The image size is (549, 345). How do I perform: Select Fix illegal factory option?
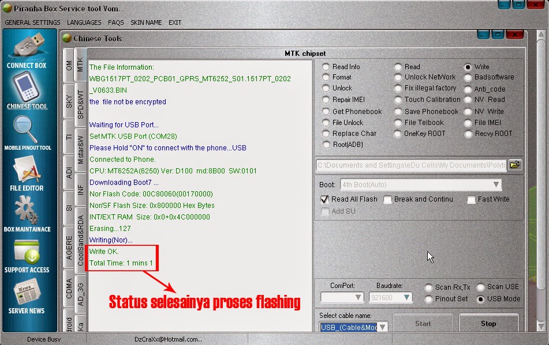(398, 88)
